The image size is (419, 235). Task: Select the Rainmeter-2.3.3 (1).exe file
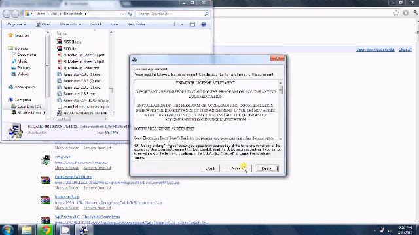pyautogui.click(x=79, y=74)
